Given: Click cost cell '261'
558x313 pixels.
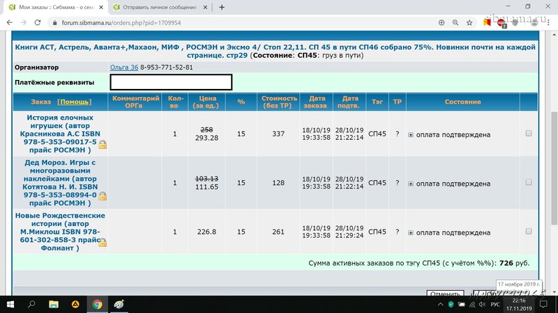Looking at the screenshot, I should click(x=278, y=232).
